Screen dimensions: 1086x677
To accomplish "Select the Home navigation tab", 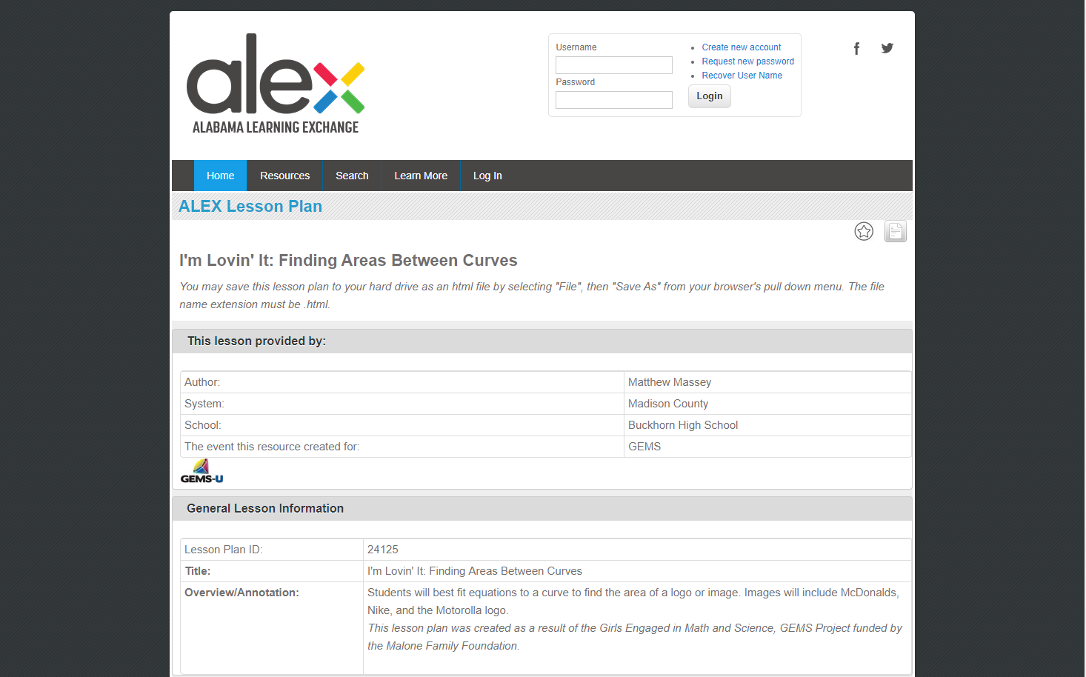I will coord(220,176).
